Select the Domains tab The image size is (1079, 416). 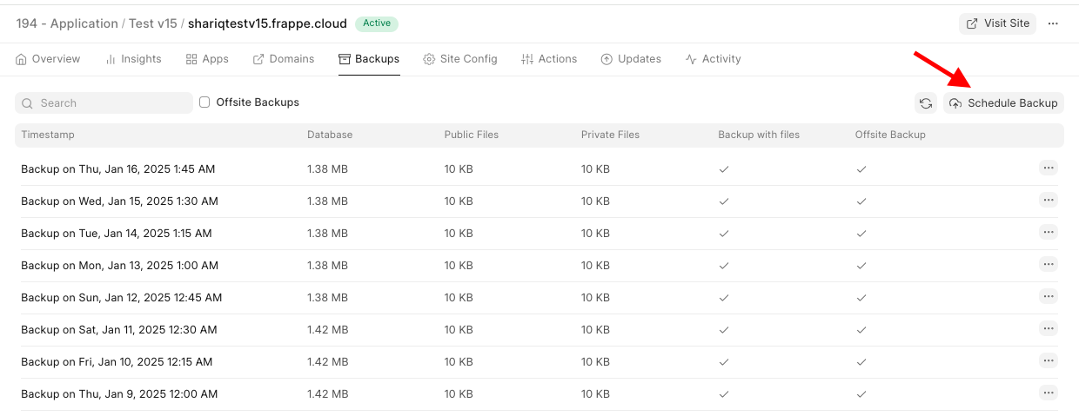coord(283,59)
